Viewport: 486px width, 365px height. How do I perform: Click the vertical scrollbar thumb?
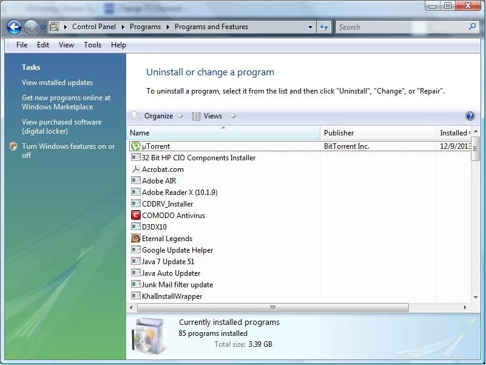click(476, 149)
